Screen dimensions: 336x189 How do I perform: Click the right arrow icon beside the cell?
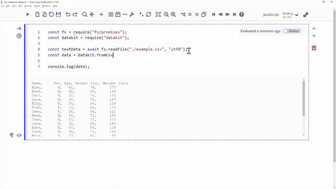click(x=19, y=28)
